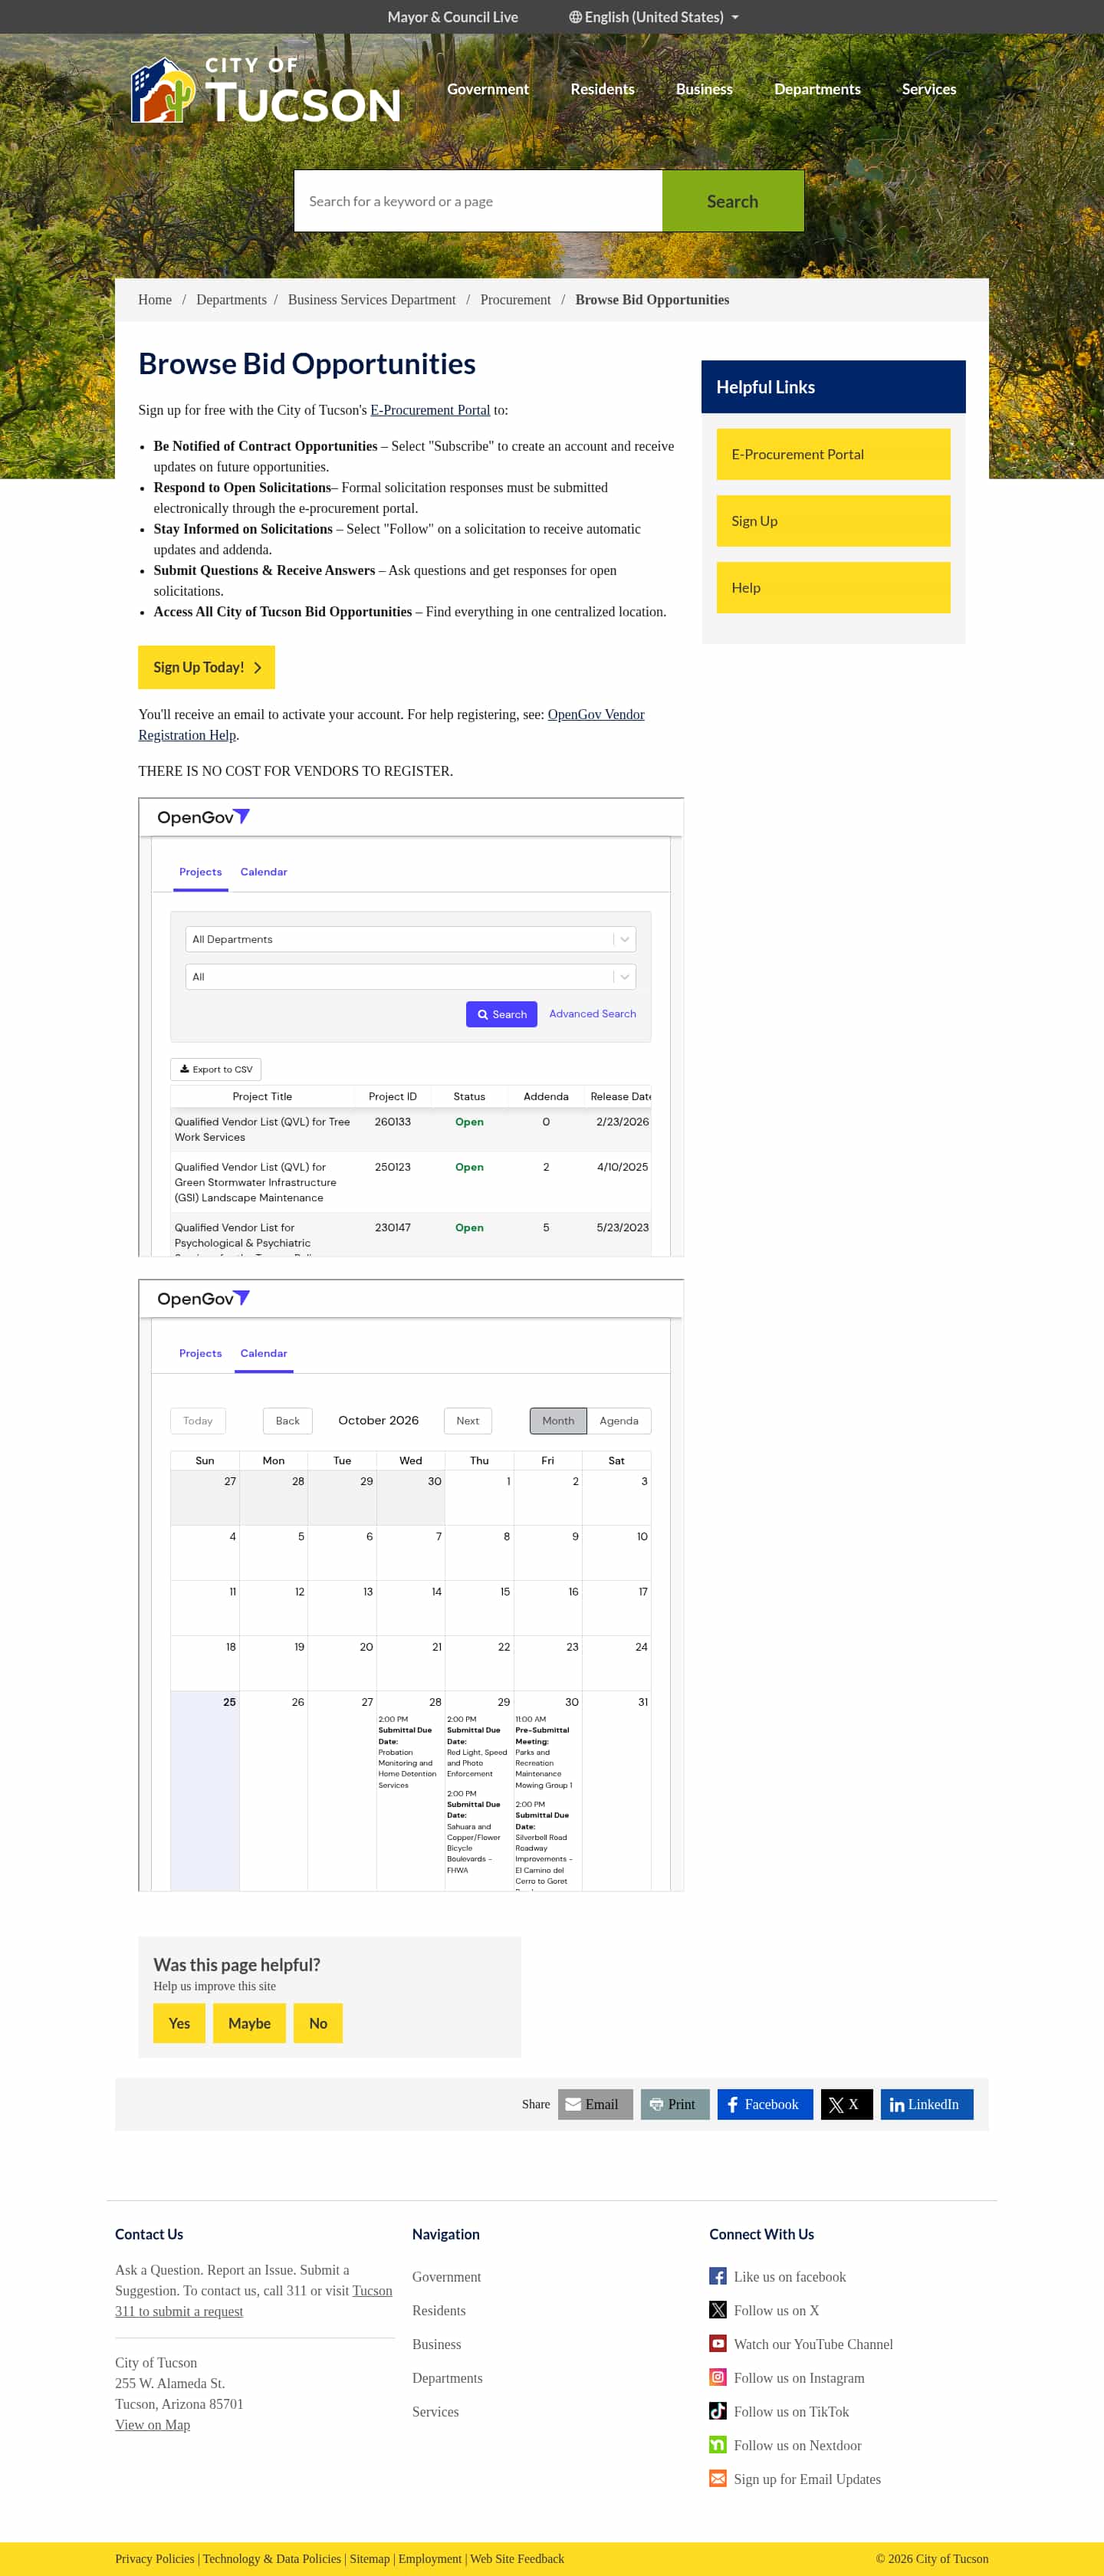
Task: Share the page on Facebook
Action: tap(765, 2104)
